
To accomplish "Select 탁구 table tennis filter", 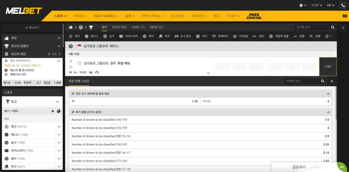I will coord(164,36).
